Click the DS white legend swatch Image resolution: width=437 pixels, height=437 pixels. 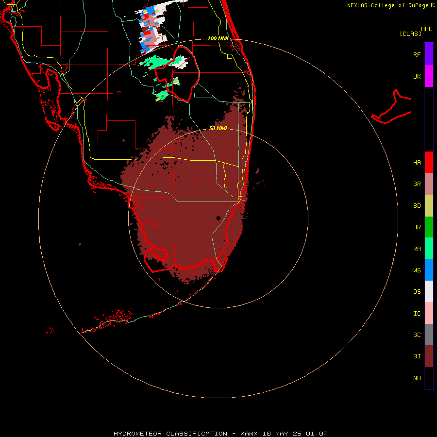click(429, 291)
